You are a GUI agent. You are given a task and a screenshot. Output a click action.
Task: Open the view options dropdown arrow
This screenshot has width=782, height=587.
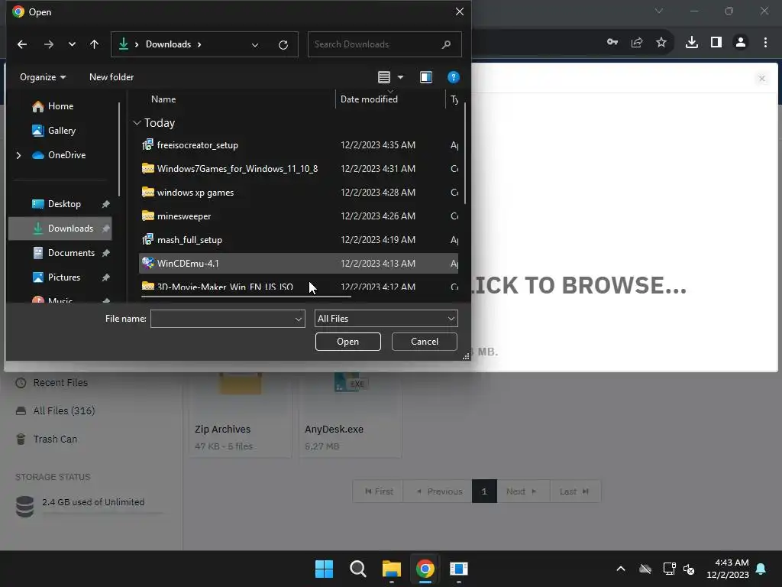click(400, 77)
